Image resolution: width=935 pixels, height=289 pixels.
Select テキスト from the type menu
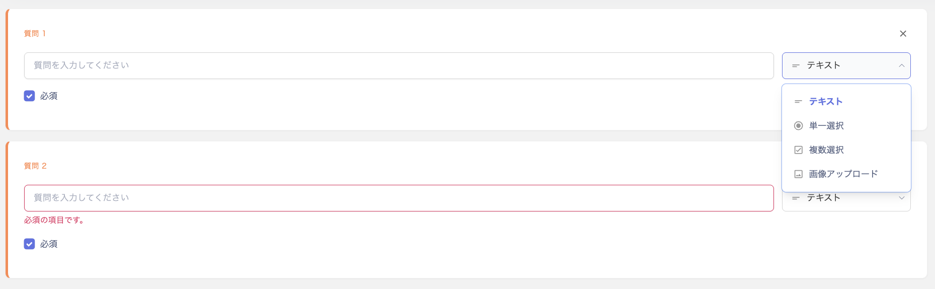coord(825,102)
